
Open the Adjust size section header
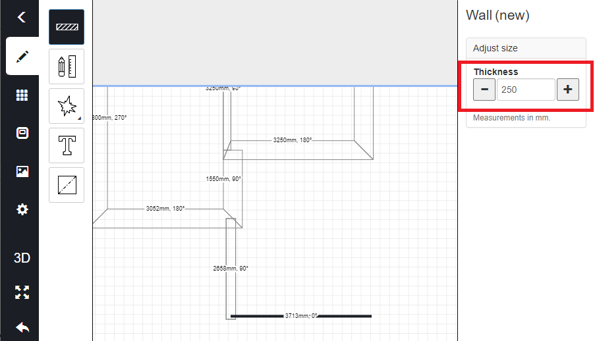click(525, 48)
